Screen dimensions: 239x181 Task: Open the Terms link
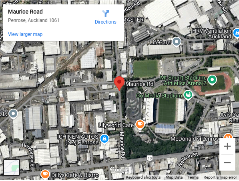[193, 177]
